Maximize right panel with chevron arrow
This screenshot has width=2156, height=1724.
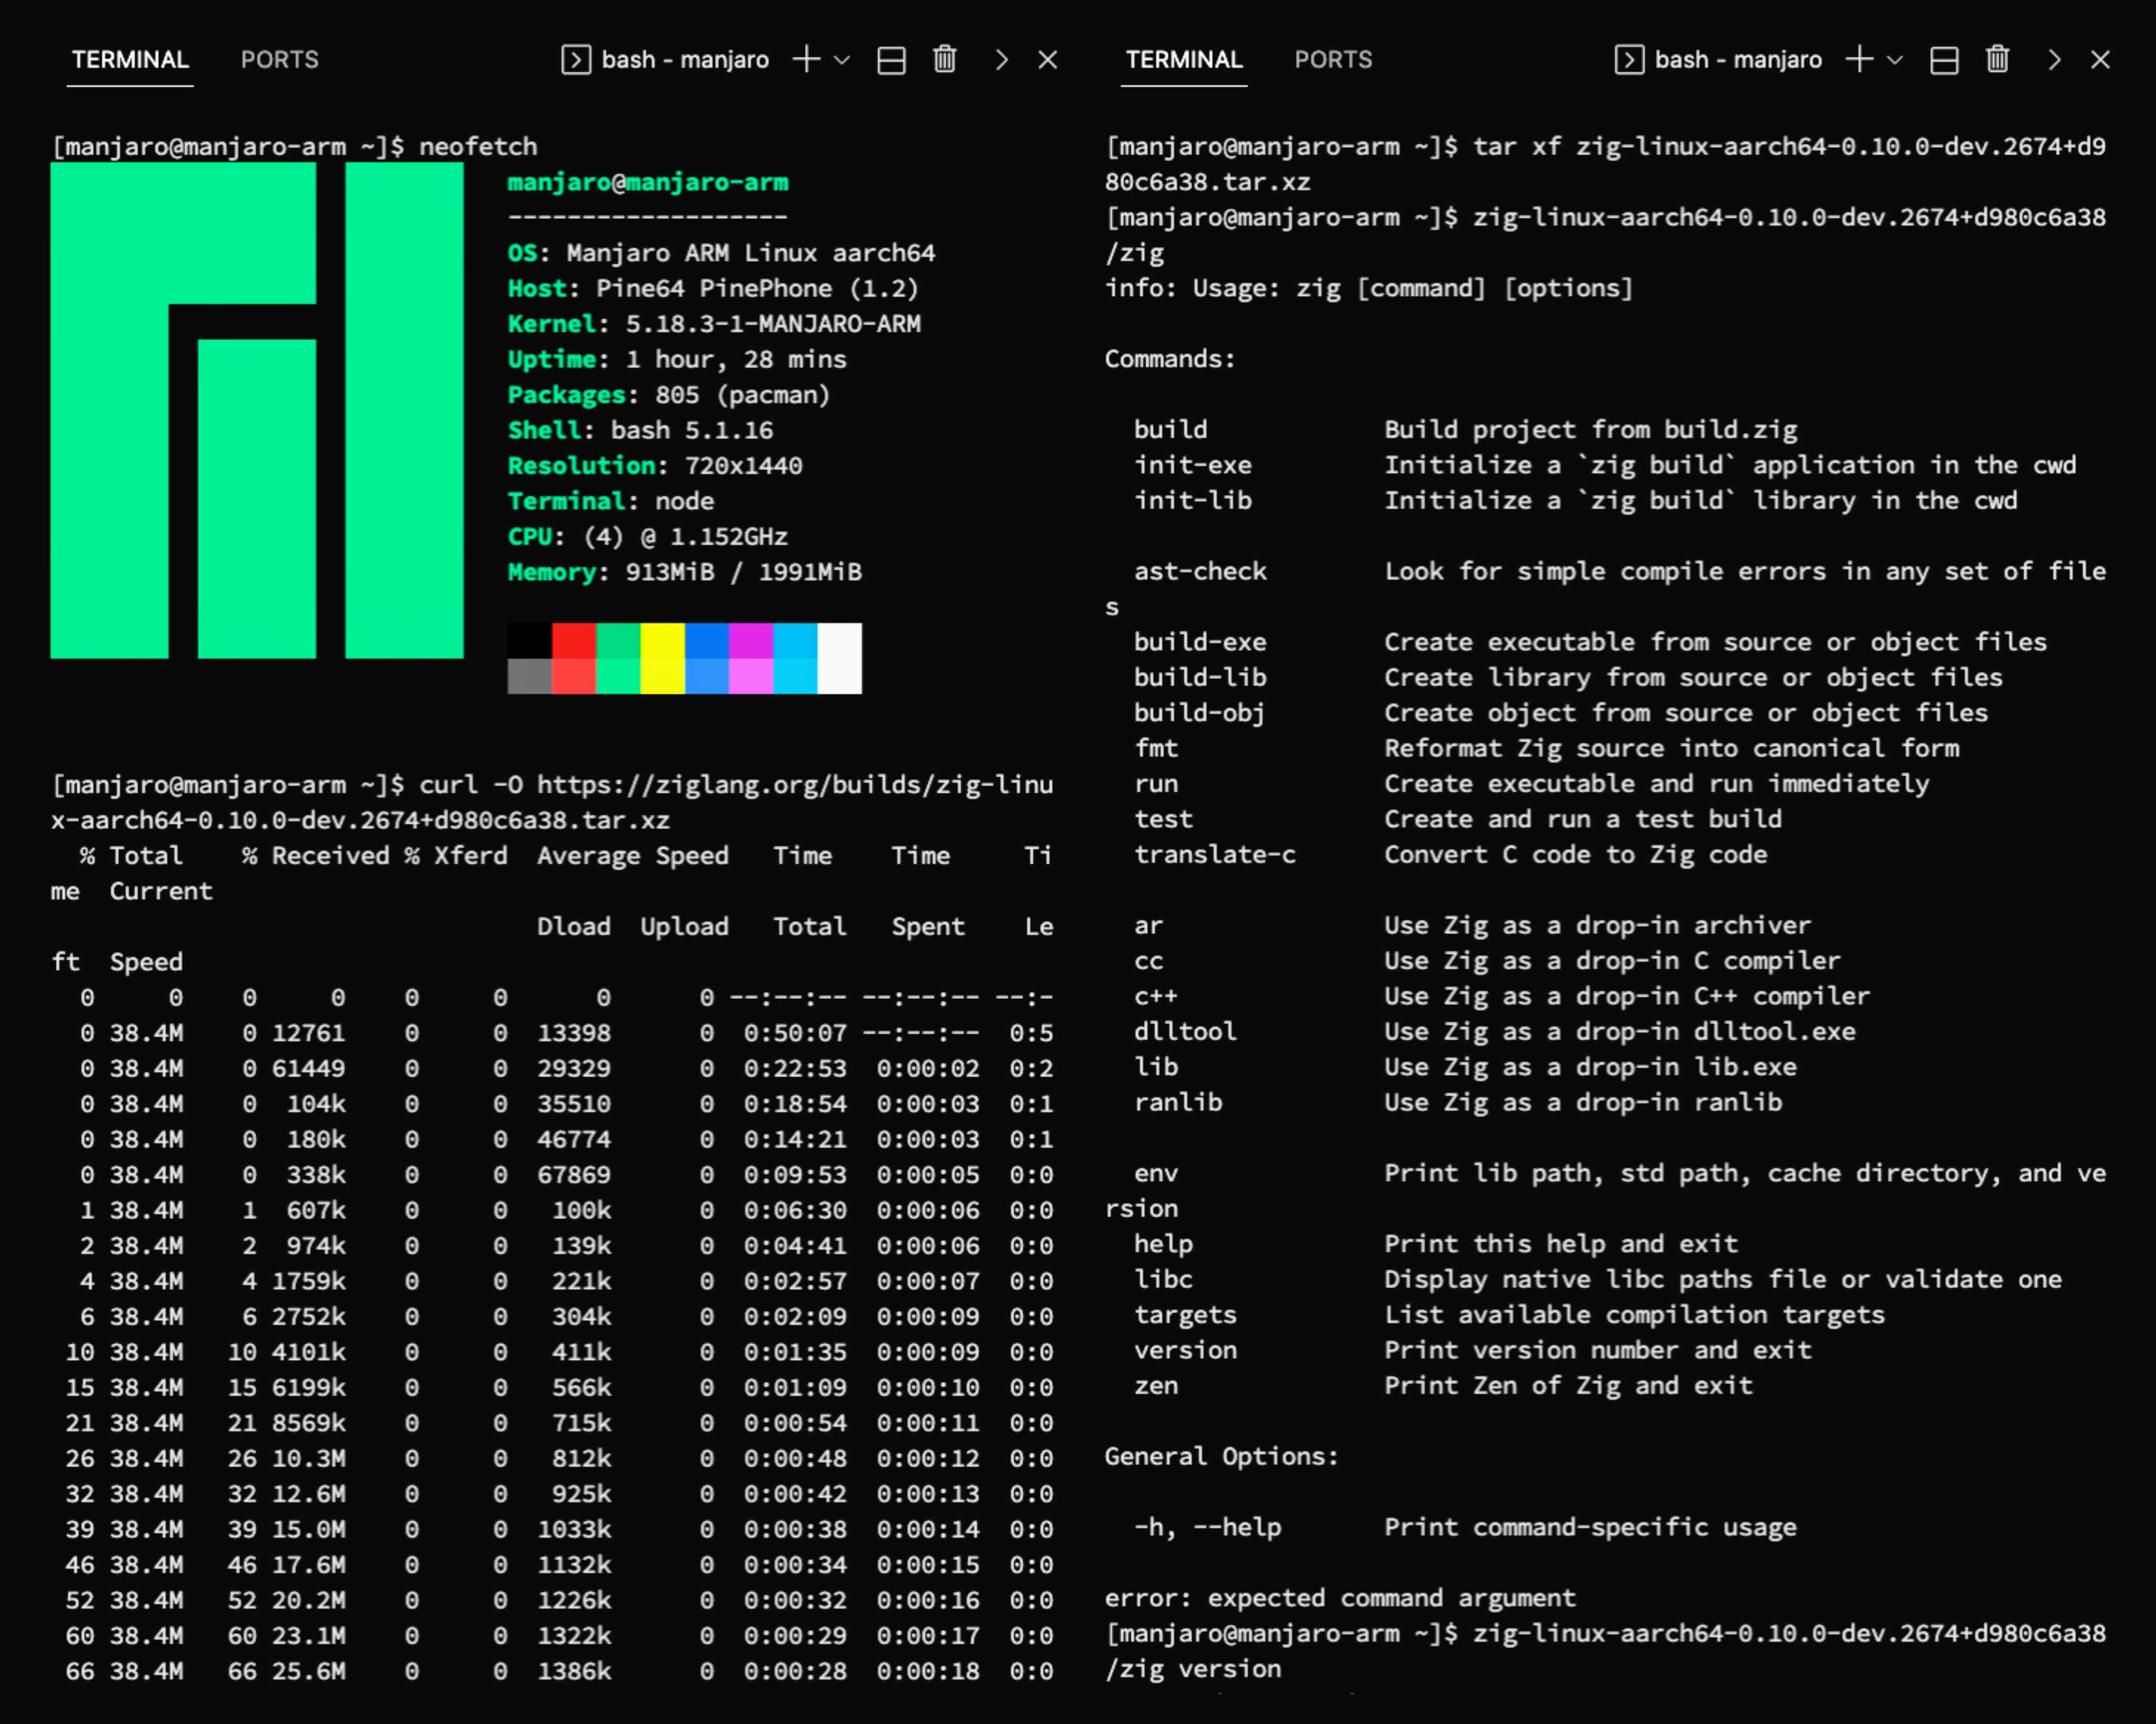pyautogui.click(x=2055, y=60)
